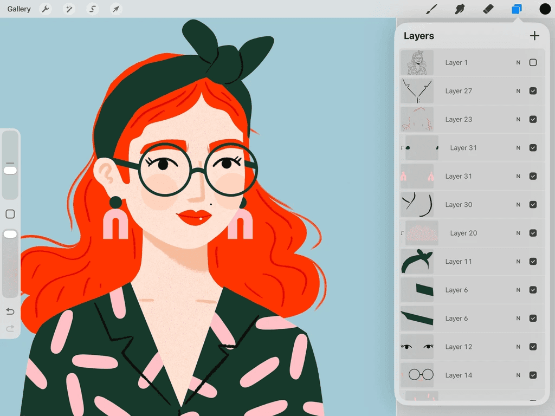
Task: Open the Adjustments magic wand menu
Action: coord(69,9)
